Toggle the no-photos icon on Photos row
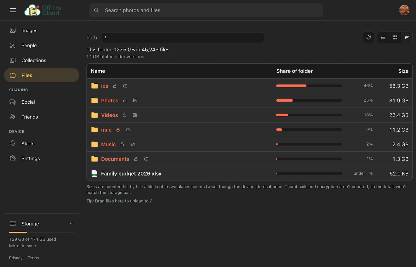This screenshot has height=267, width=416. tap(135, 100)
